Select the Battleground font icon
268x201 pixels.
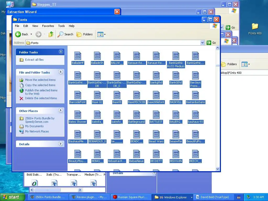pos(136,115)
